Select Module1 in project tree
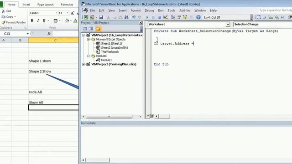The height and width of the screenshot is (164, 292). tap(106, 60)
